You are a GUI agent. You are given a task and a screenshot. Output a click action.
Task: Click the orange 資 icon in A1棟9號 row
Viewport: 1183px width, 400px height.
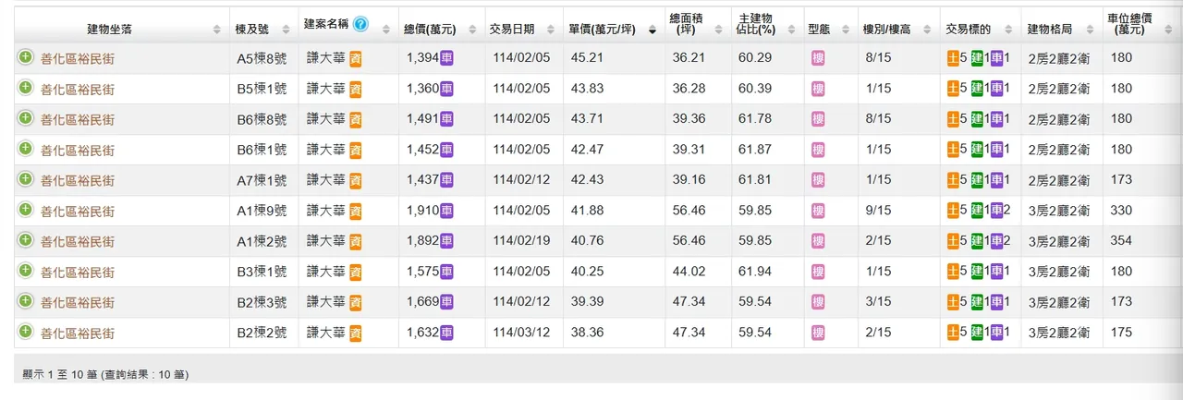[x=355, y=211]
